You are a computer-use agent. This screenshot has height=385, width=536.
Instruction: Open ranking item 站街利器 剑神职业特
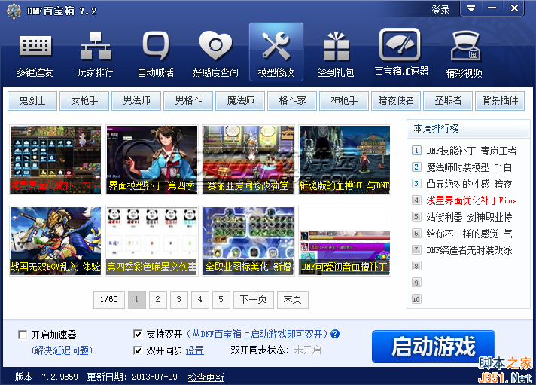pyautogui.click(x=469, y=217)
